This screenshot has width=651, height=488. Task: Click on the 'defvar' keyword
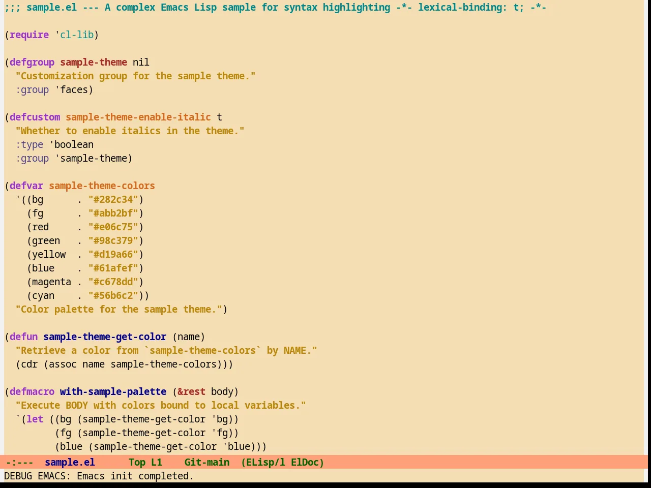[26, 186]
